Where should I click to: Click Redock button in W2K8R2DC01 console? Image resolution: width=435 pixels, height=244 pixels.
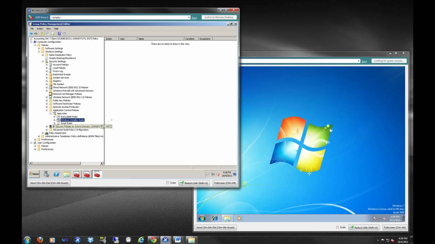click(x=195, y=183)
